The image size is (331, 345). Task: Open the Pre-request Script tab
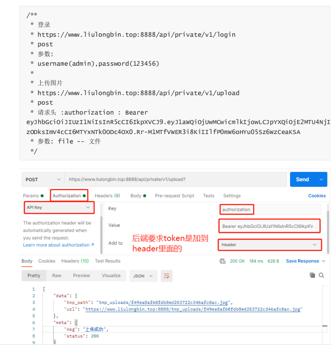(174, 195)
